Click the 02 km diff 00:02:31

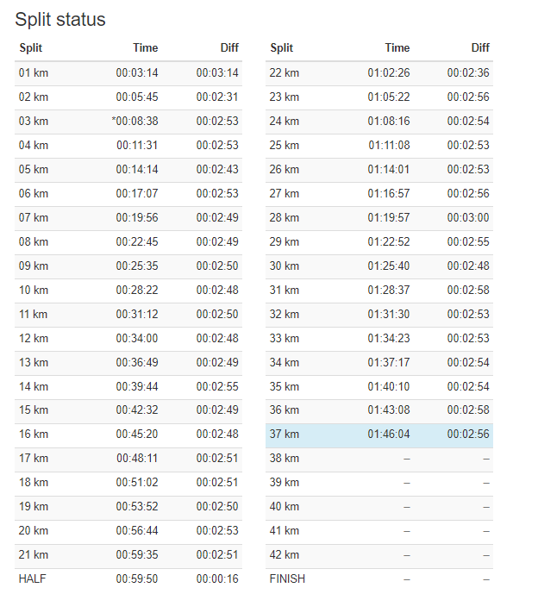[x=217, y=97]
